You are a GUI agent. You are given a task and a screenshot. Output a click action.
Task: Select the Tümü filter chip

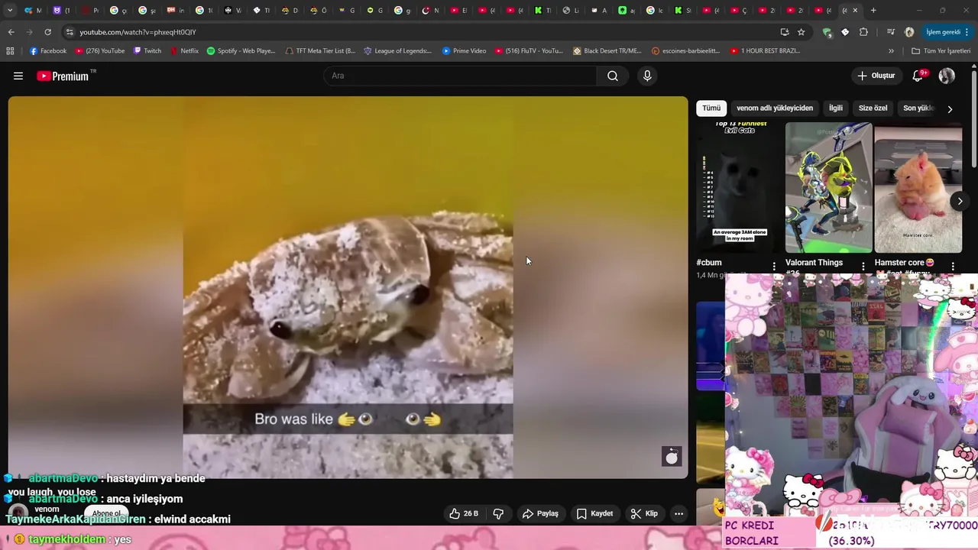pos(711,108)
